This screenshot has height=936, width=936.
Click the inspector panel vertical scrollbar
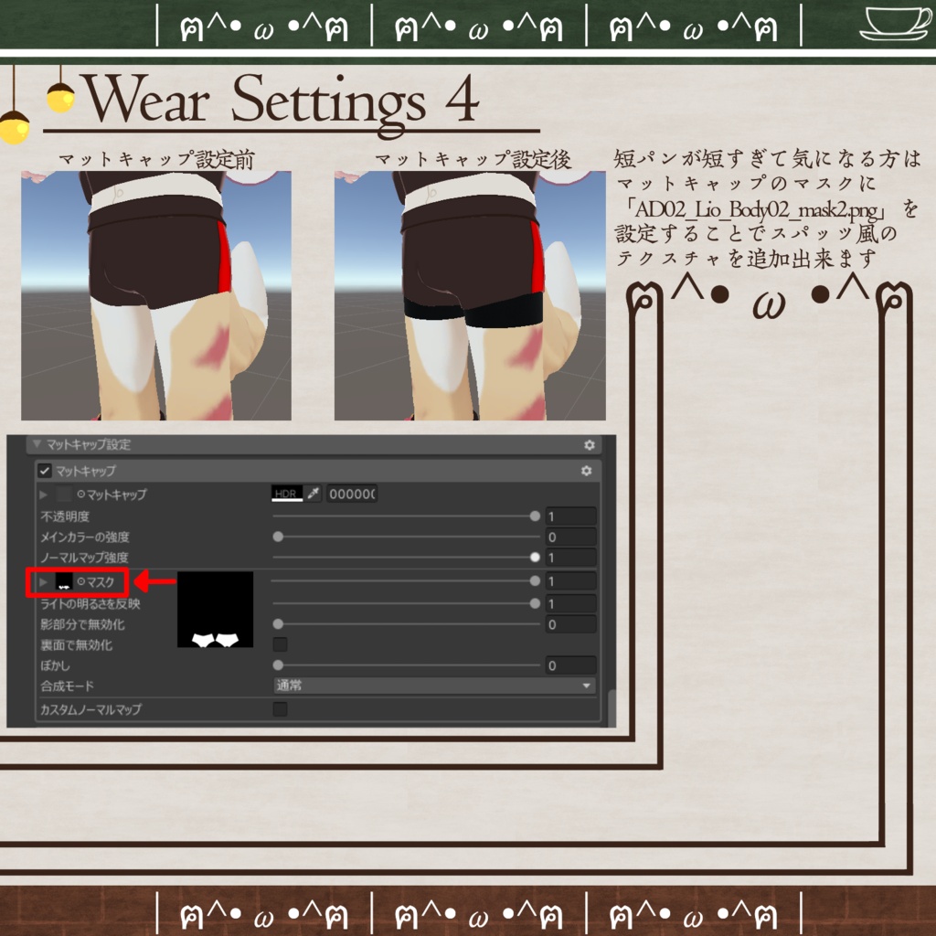[x=612, y=708]
